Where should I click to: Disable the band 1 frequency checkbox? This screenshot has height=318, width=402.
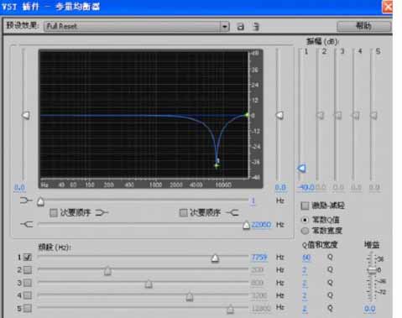28,257
